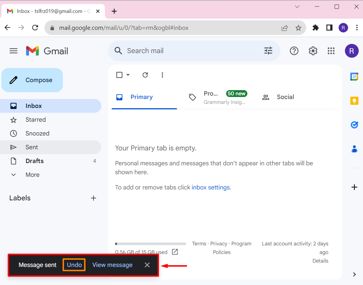Bookmark this page with star icon
This screenshot has width=363, height=285.
point(298,28)
